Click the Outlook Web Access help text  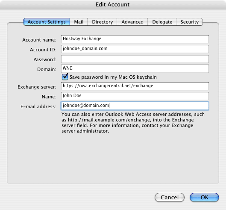133,123
